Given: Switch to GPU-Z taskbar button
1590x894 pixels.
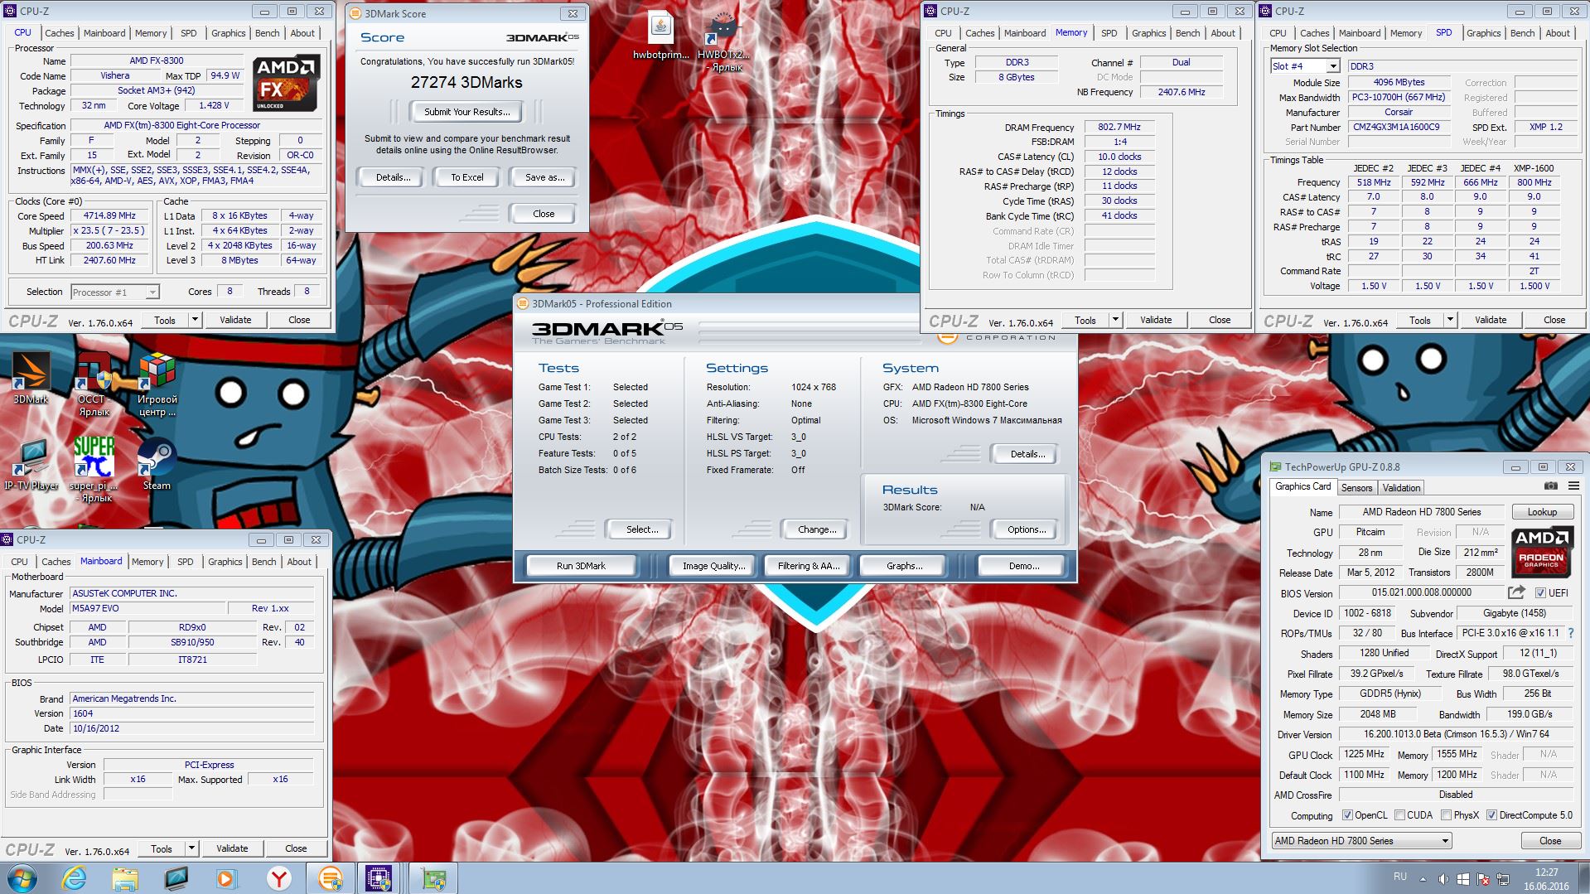Looking at the screenshot, I should [x=433, y=877].
